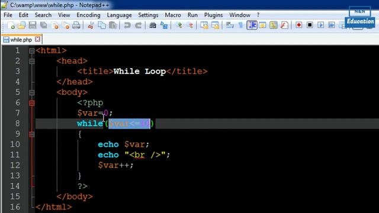Open the ? help menu

258,15
